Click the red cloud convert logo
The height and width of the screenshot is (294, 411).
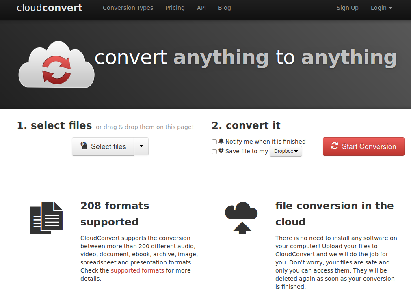56,64
